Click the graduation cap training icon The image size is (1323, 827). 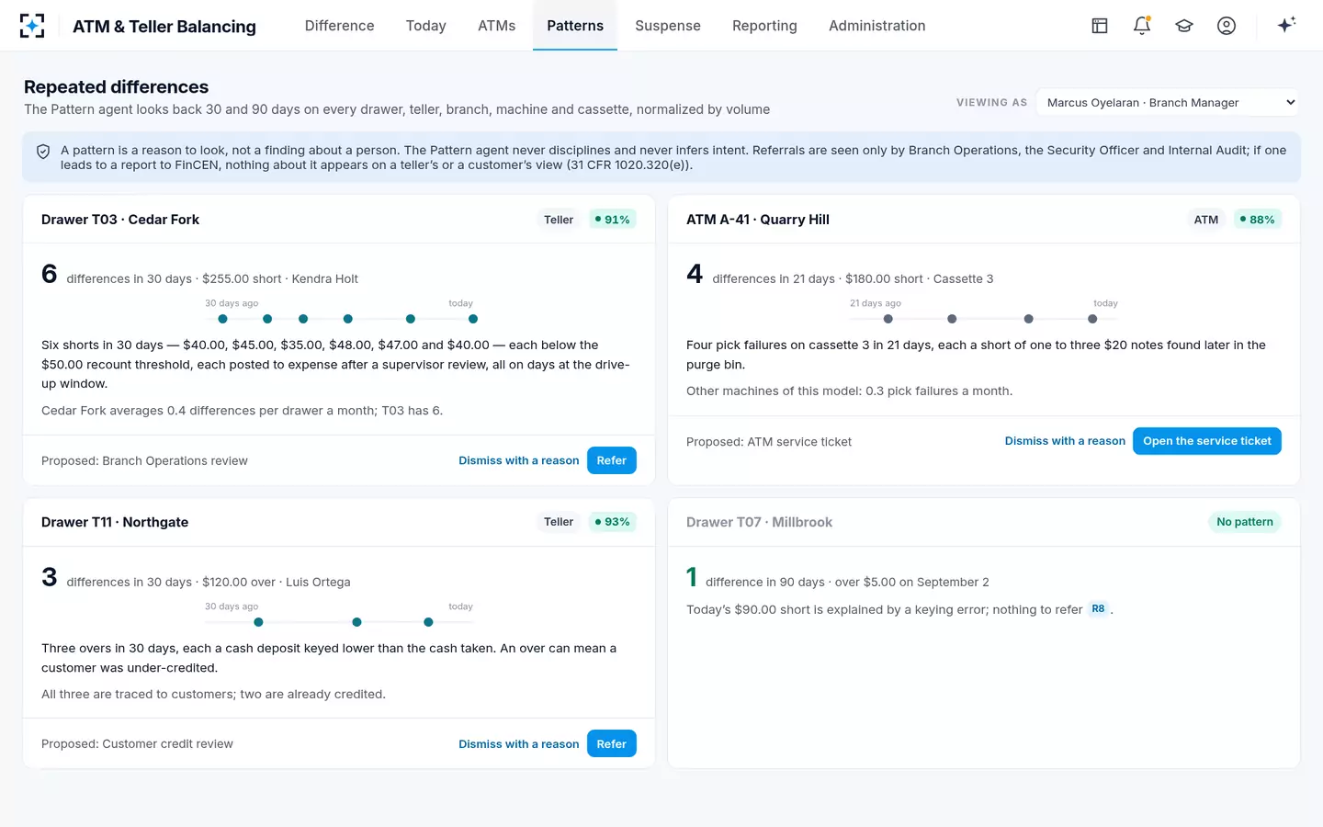click(x=1184, y=26)
